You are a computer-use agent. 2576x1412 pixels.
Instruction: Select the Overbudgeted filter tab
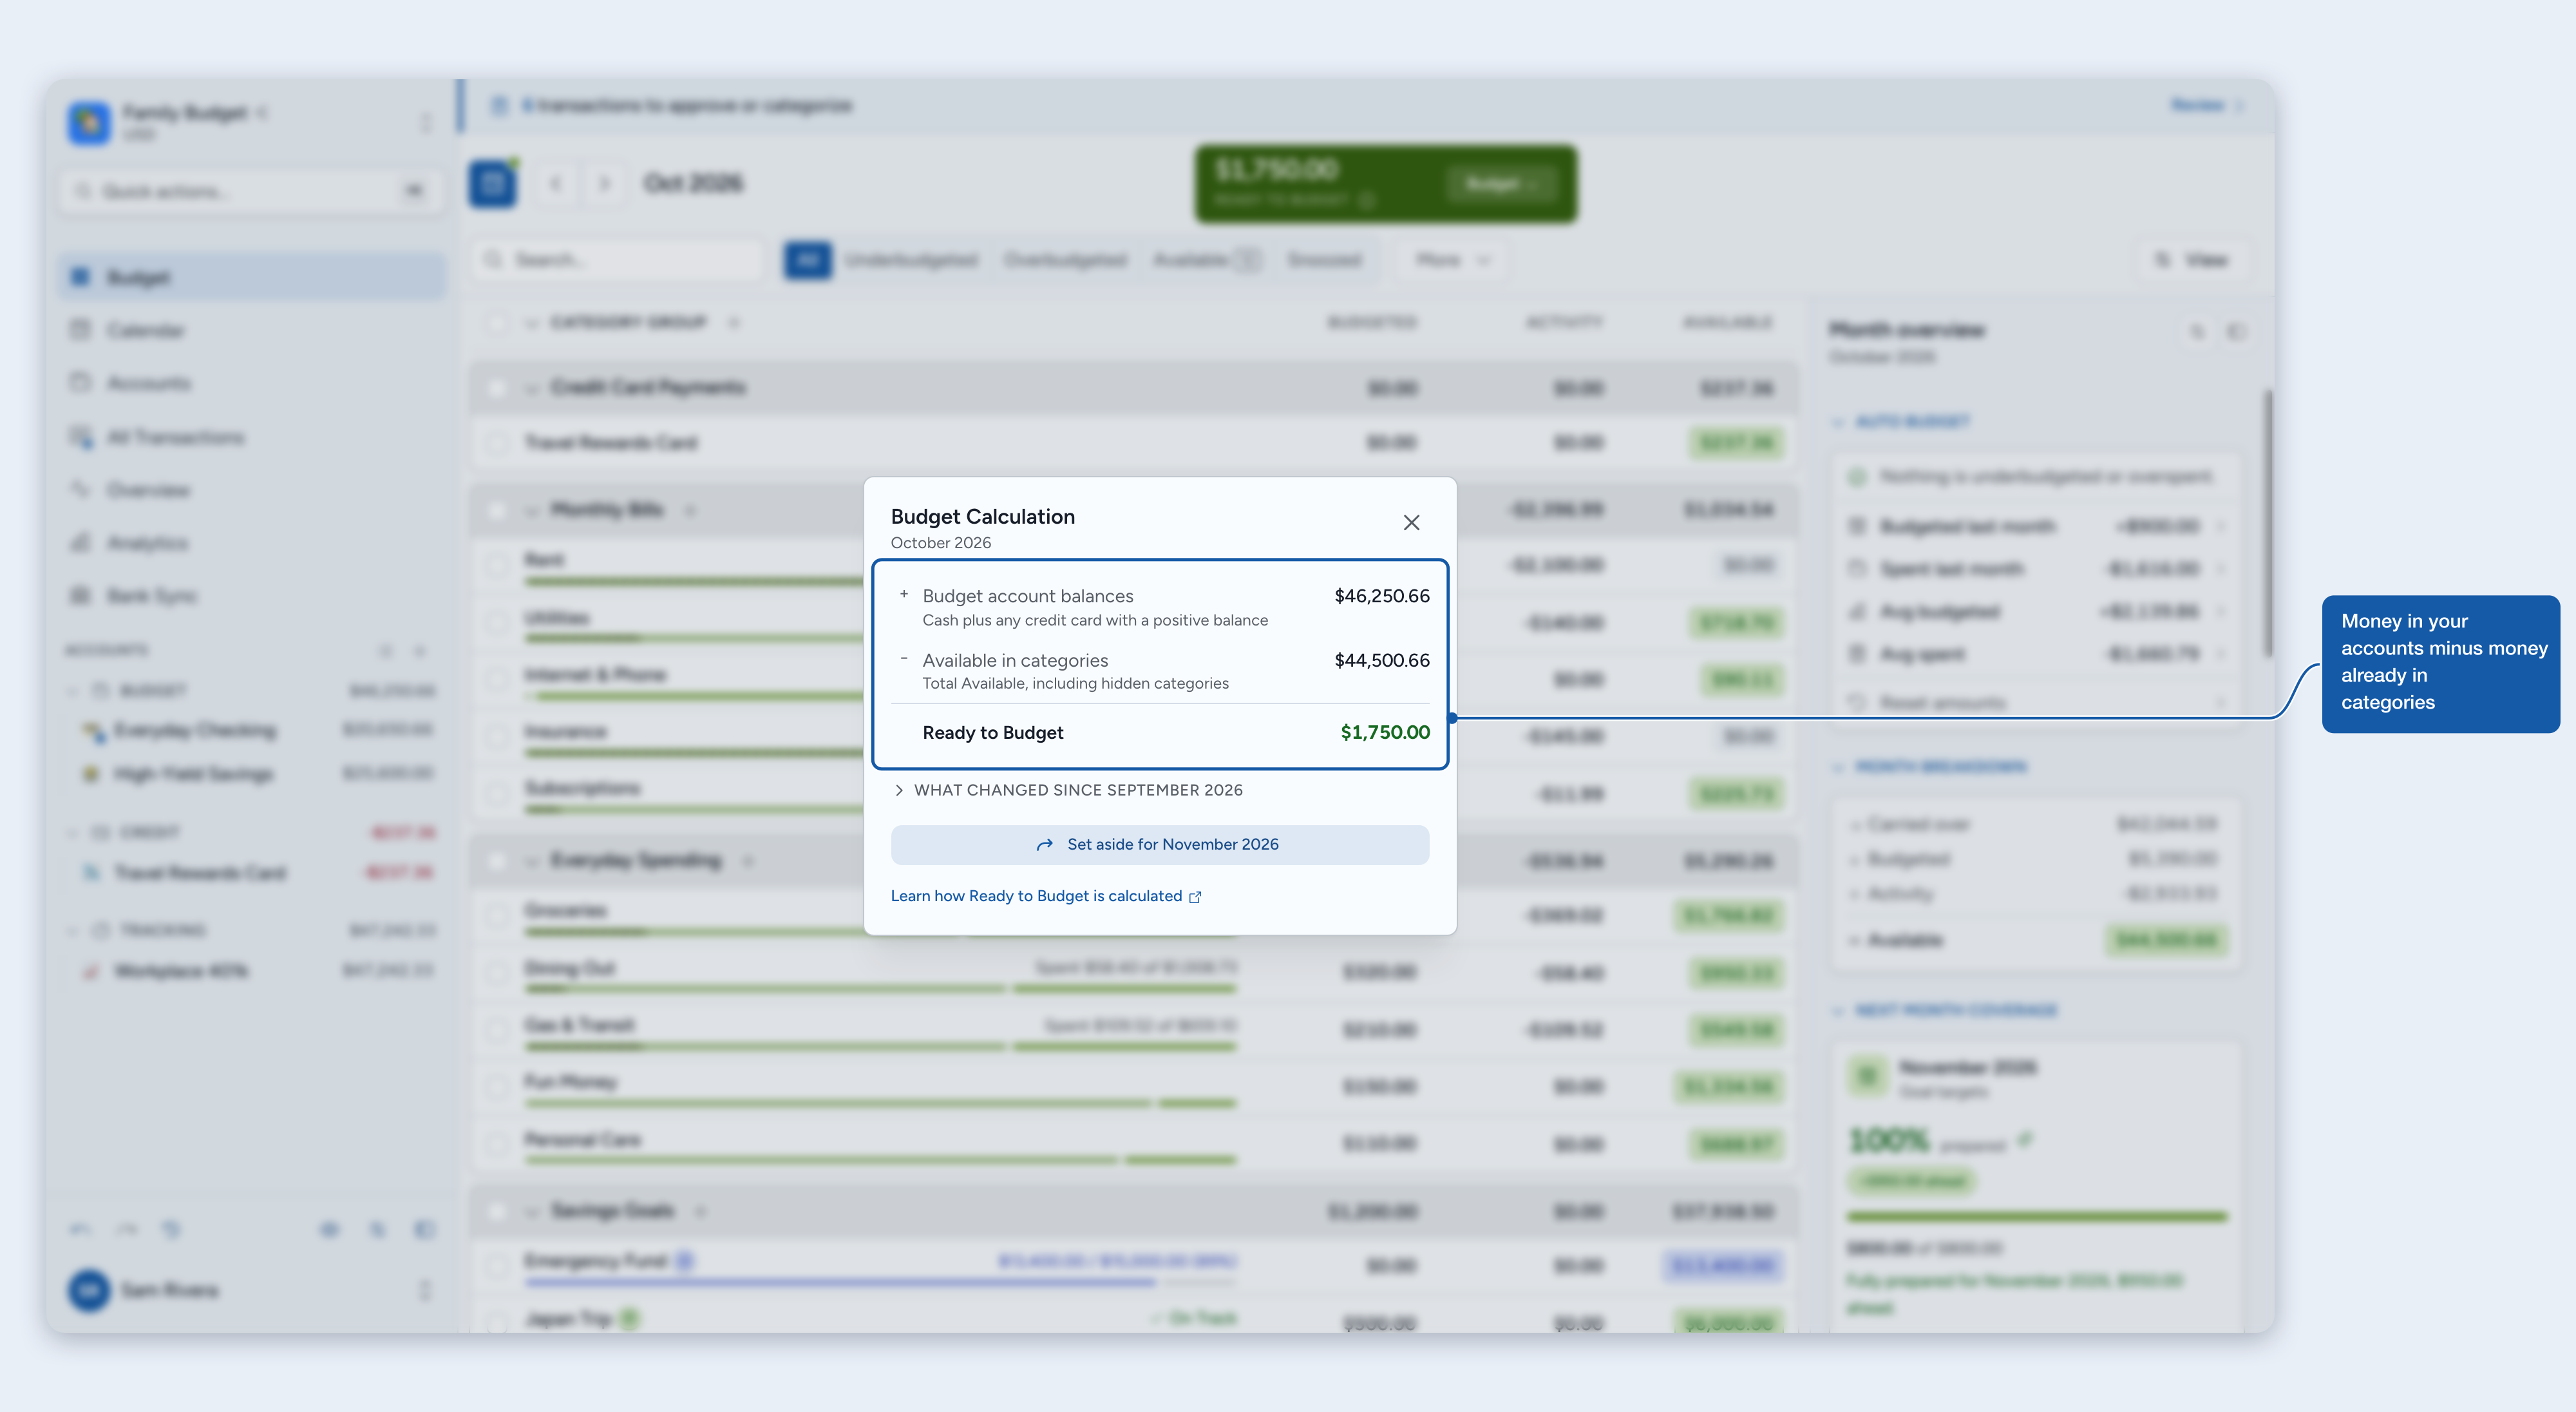point(1065,260)
